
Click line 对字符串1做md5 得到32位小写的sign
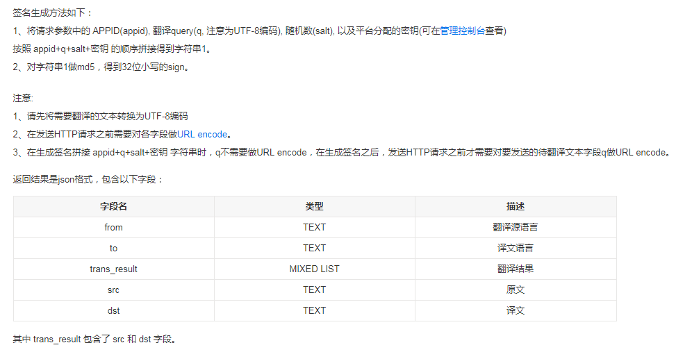(x=101, y=67)
